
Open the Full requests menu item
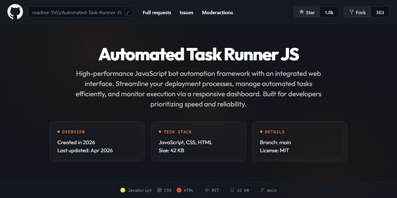157,12
